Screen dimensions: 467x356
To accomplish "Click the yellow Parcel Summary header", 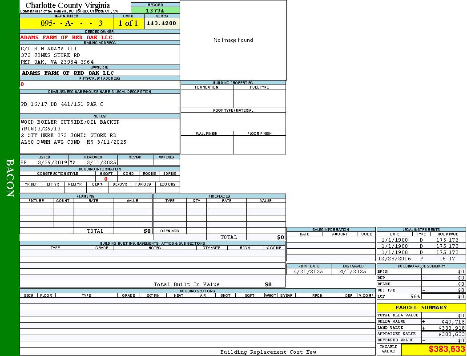I will tap(421, 307).
